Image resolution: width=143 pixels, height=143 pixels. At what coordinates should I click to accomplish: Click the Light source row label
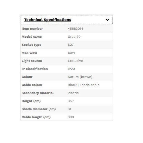(32, 61)
